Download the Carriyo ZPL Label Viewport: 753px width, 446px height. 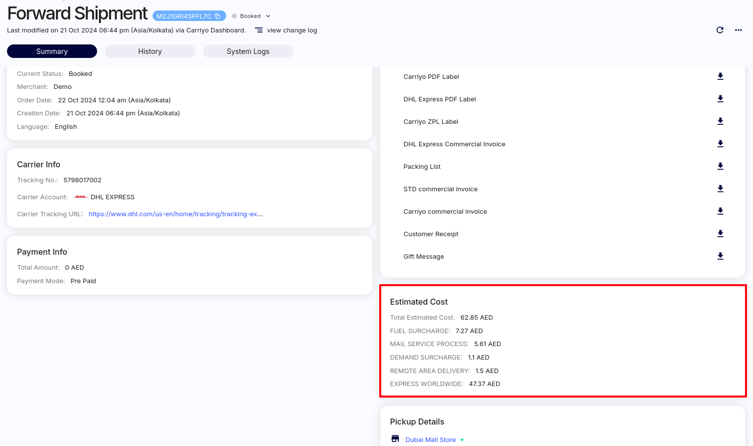[x=720, y=121]
